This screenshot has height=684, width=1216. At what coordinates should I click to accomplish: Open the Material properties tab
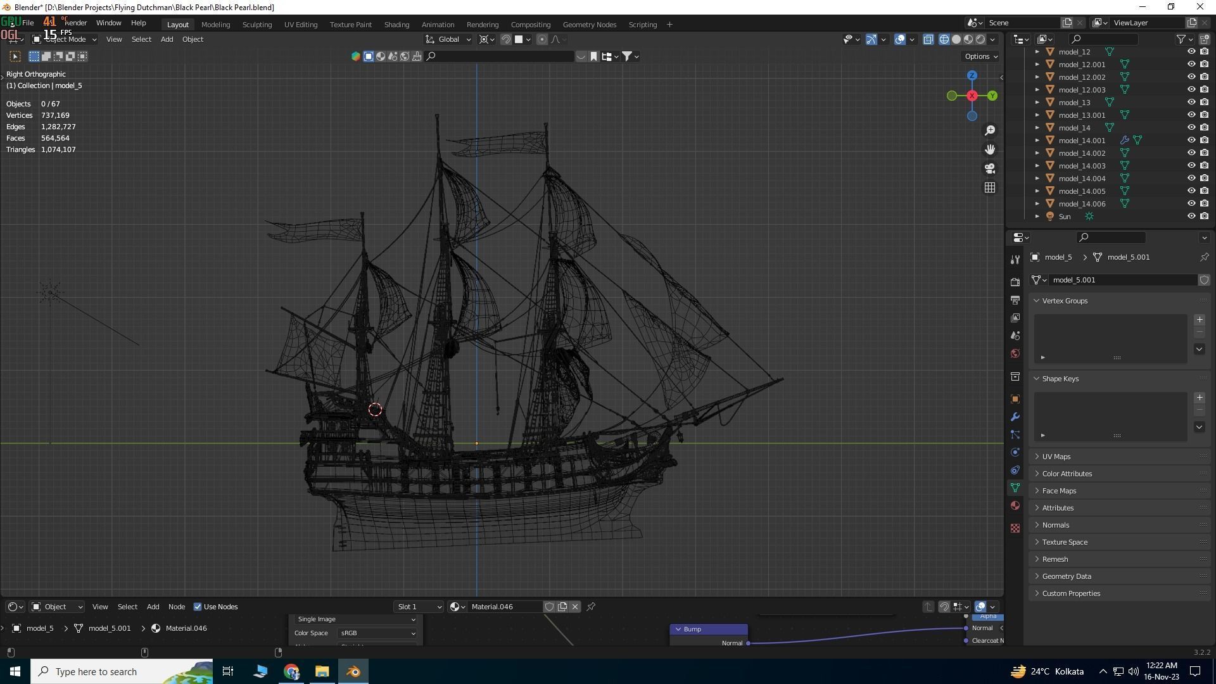[1015, 505]
